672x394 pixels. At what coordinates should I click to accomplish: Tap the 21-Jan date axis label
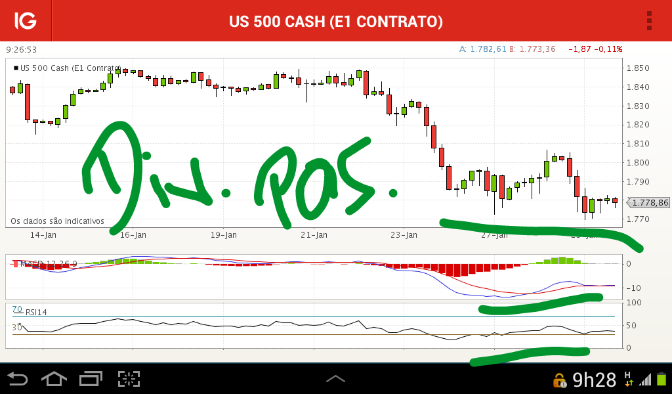pyautogui.click(x=314, y=235)
